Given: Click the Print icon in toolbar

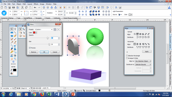Looking at the screenshot, I should [14, 8].
